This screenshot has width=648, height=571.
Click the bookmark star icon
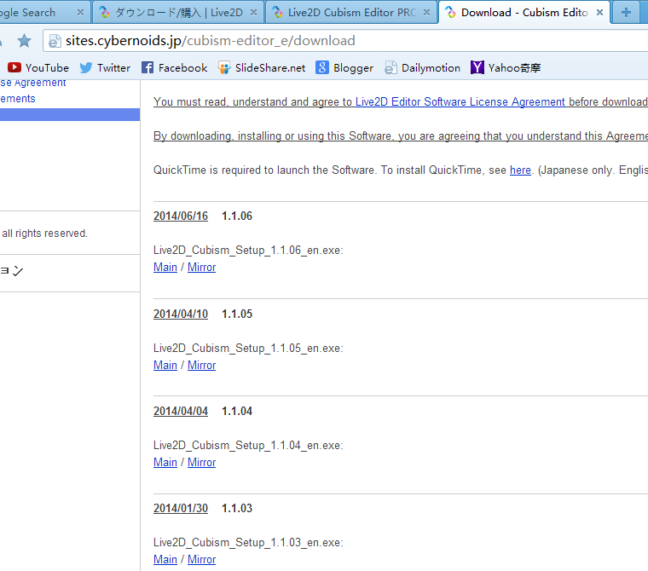(25, 41)
